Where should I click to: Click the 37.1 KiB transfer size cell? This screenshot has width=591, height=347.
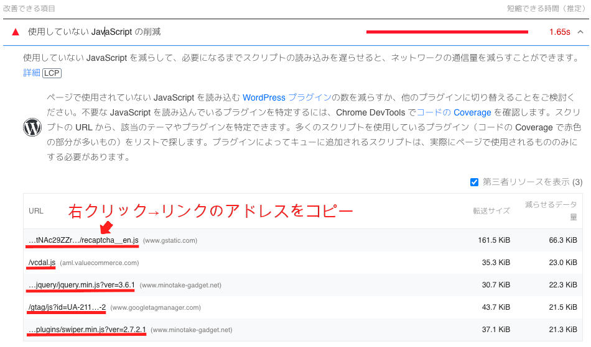[496, 330]
